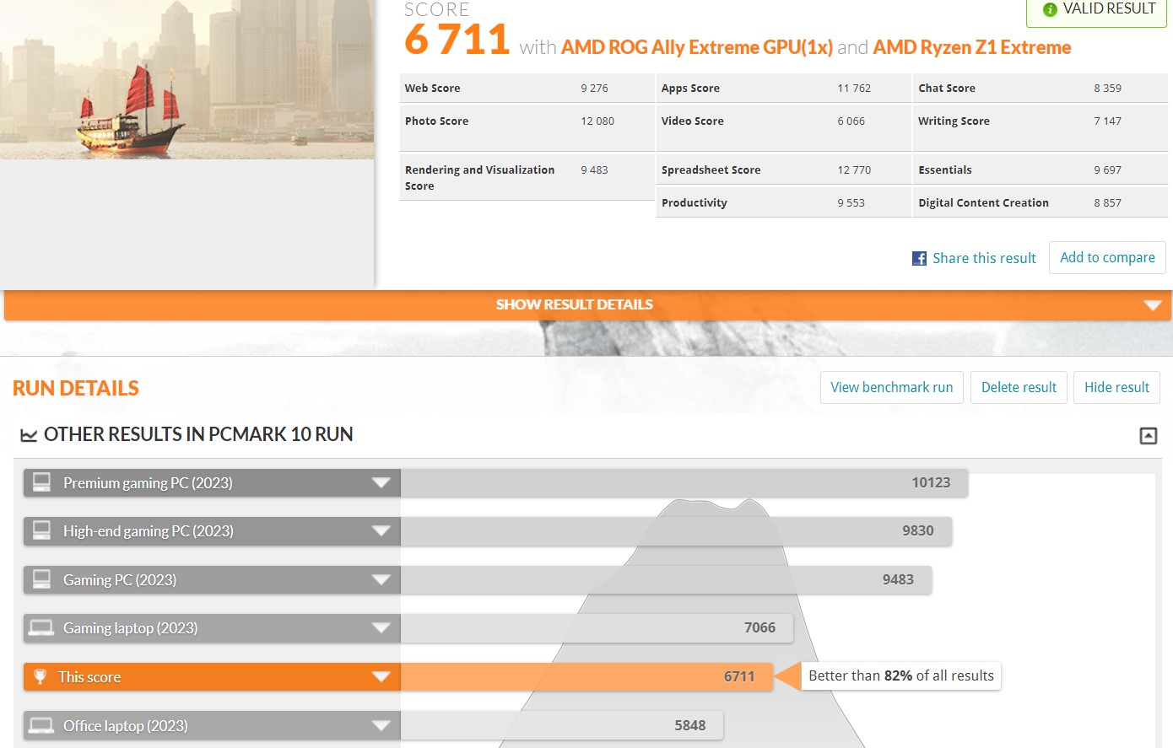Click the trophy icon on This score row

coord(40,676)
